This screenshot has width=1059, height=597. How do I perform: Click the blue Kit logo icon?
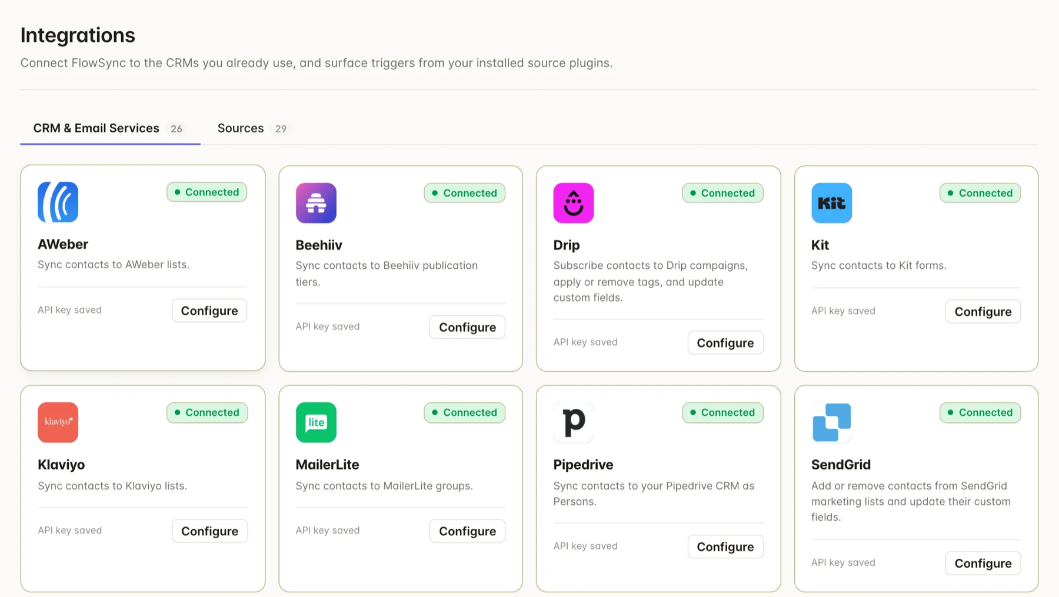click(x=831, y=203)
